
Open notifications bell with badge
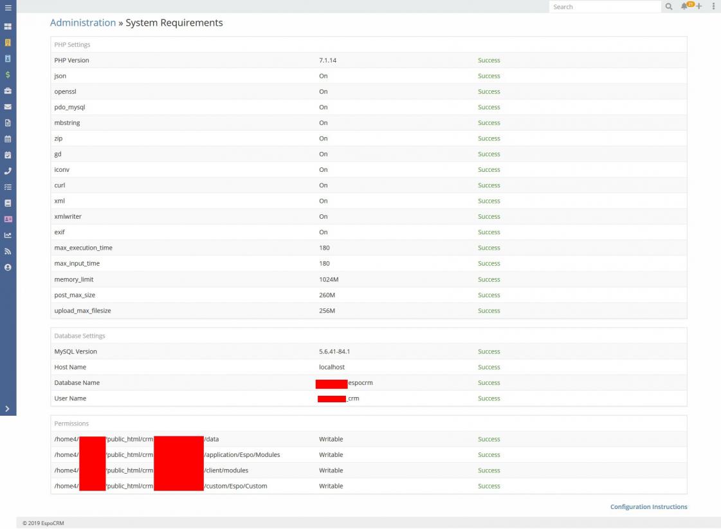(x=686, y=6)
